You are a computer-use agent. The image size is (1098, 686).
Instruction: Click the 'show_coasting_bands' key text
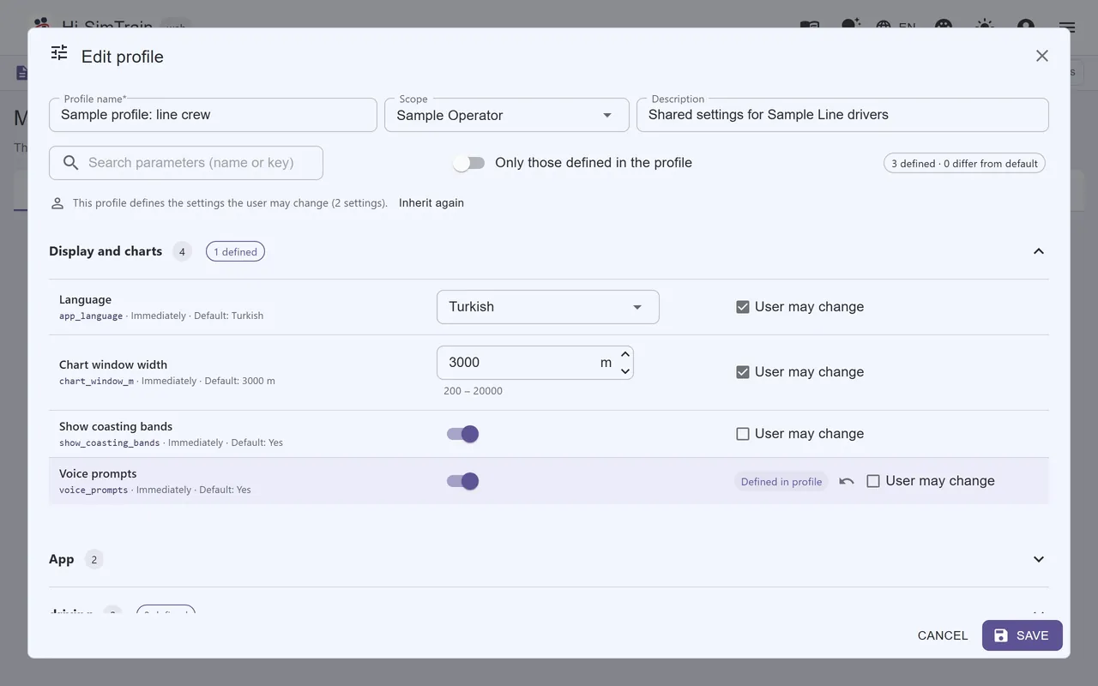coord(110,442)
